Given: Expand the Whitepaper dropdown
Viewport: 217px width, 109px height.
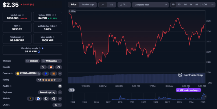Looking at the screenshot, I should (x=59, y=61).
